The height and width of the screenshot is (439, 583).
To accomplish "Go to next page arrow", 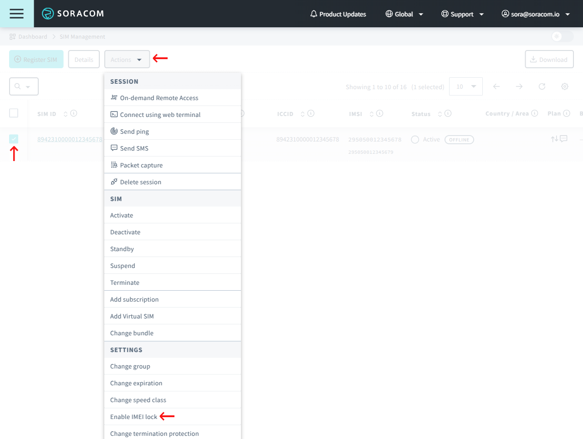I will point(519,86).
